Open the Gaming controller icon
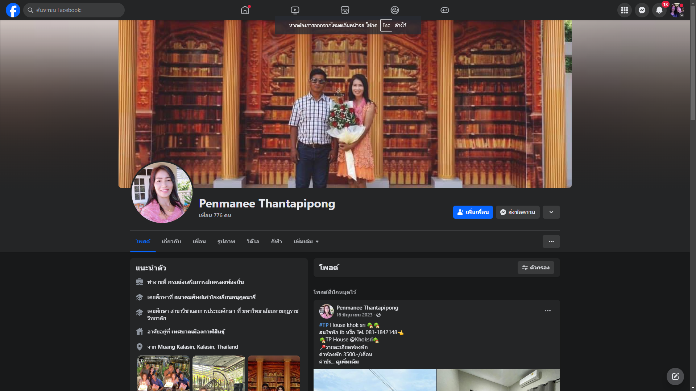696x391 pixels. point(445,10)
